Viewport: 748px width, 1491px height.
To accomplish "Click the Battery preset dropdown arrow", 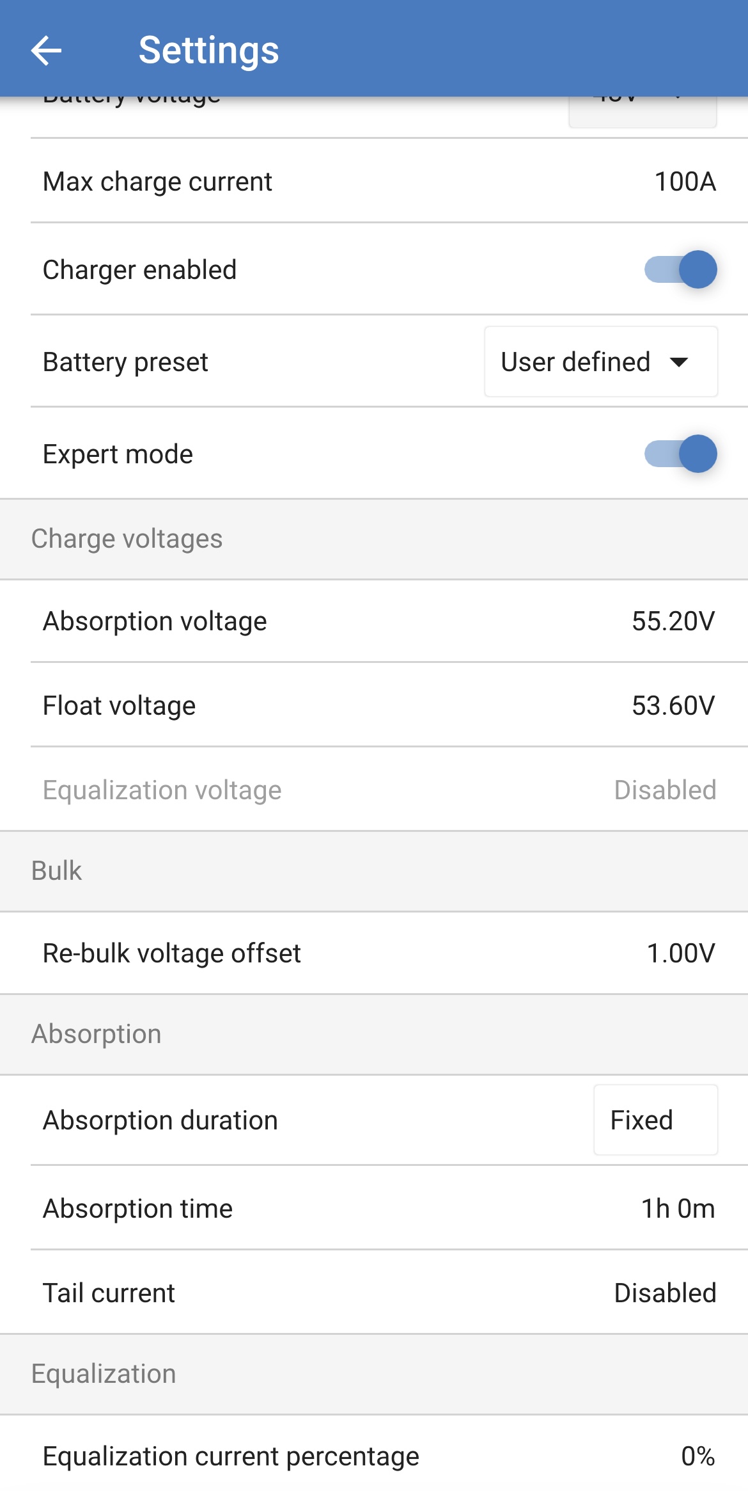I will click(679, 362).
